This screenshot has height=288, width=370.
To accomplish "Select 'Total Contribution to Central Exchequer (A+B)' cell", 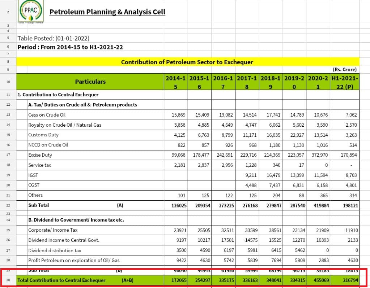I will tap(90, 280).
